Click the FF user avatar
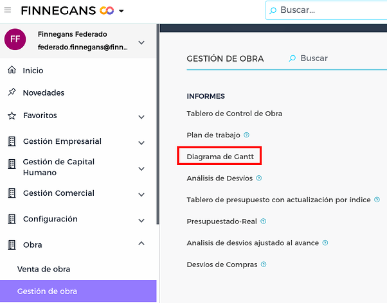 pyautogui.click(x=15, y=40)
